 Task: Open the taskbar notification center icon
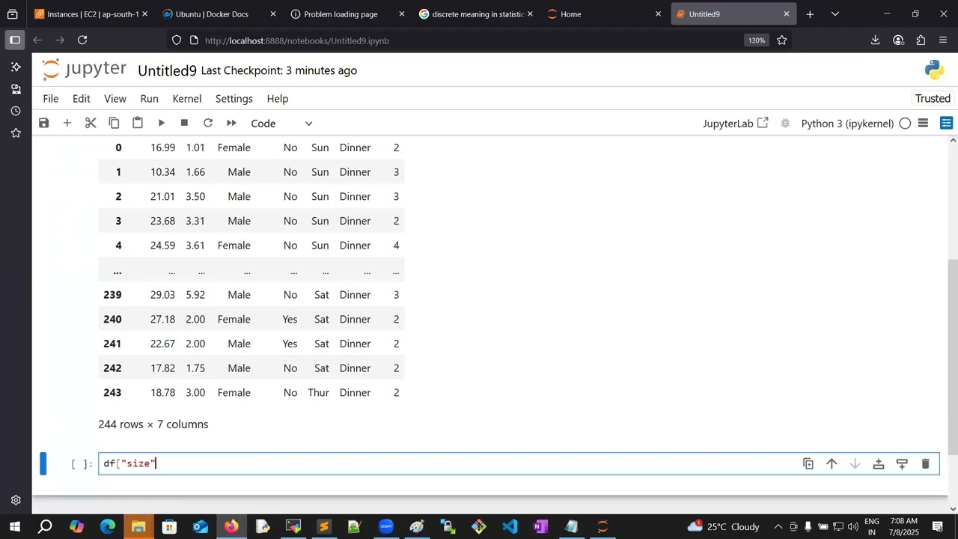(x=938, y=526)
